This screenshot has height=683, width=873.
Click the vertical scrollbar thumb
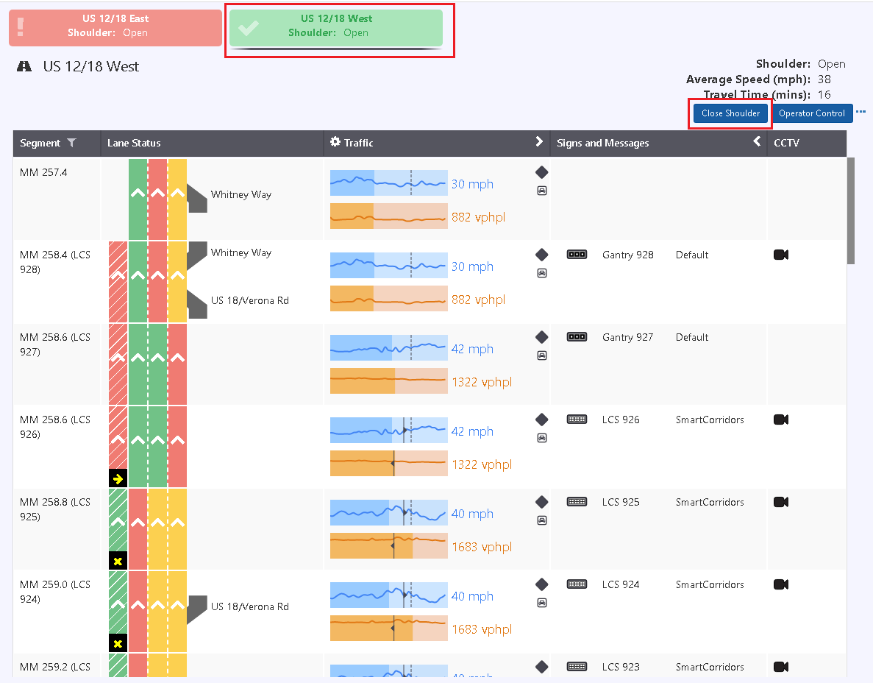850,211
